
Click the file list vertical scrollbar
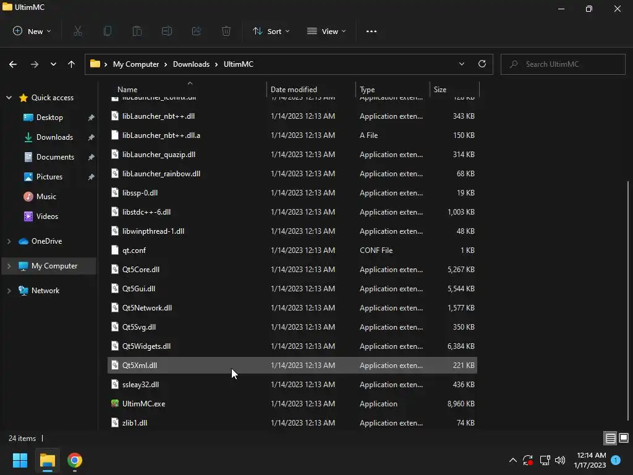[628, 301]
